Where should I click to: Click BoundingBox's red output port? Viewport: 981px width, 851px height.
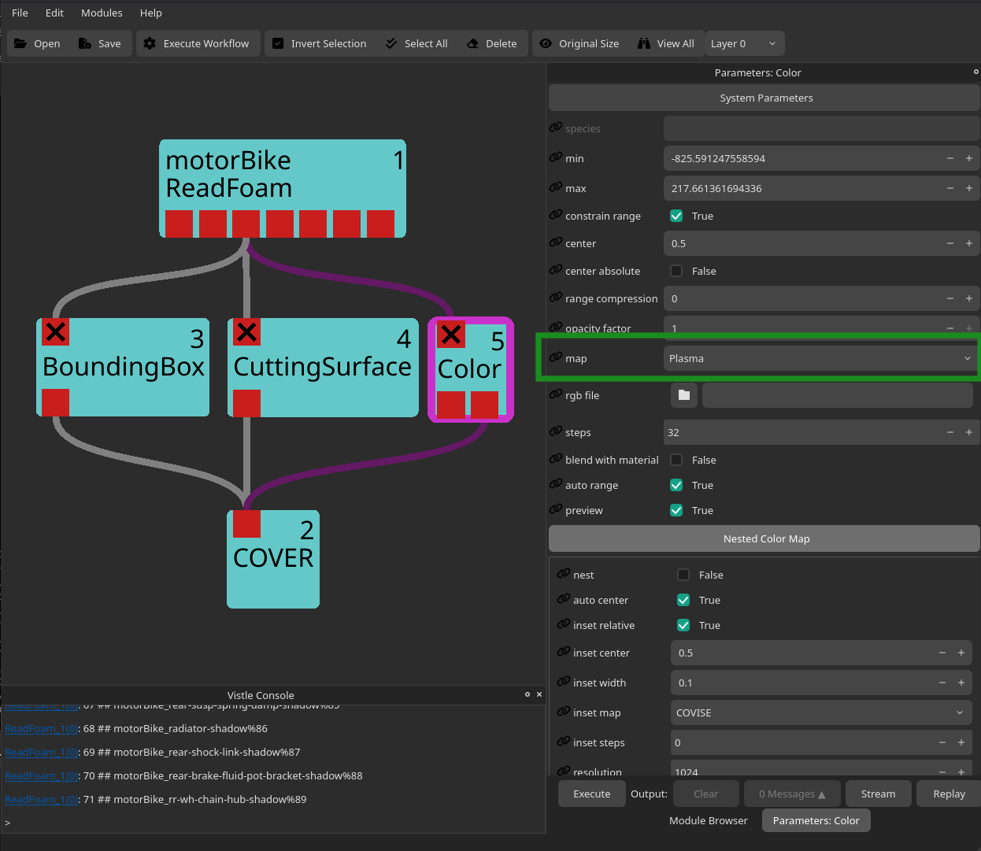55,402
